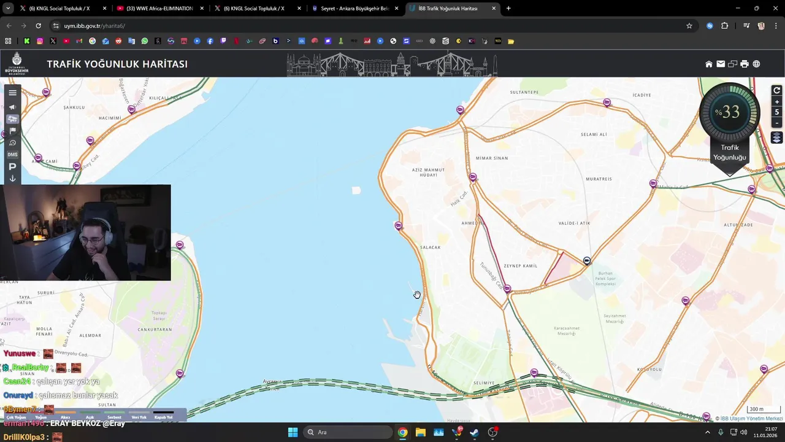Open Steam from the Windows taskbar
Viewport: 785px width, 442px height.
(474, 432)
